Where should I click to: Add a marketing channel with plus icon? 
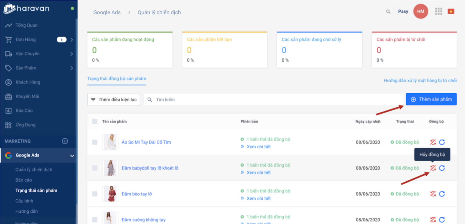point(65,141)
